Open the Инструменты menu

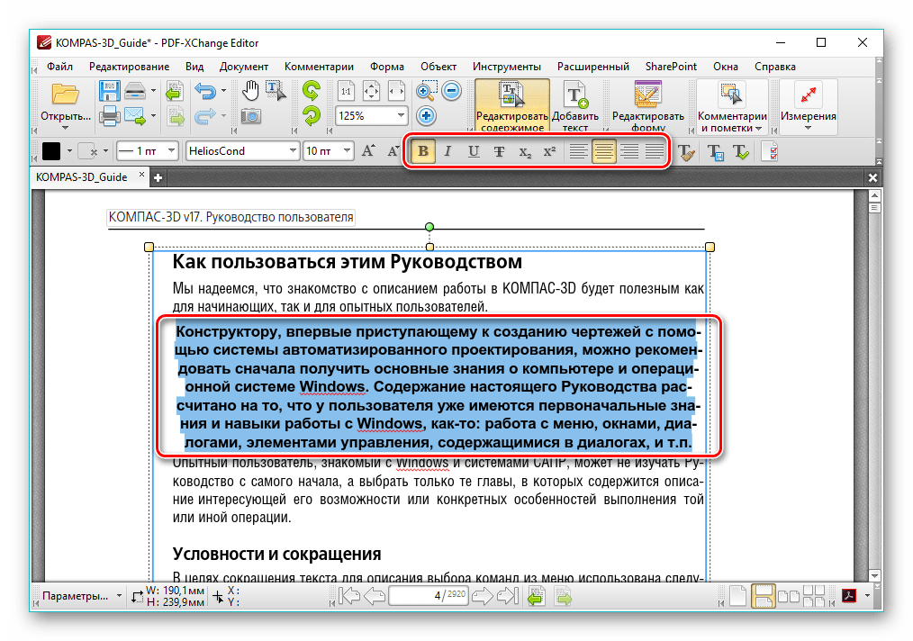tap(507, 67)
